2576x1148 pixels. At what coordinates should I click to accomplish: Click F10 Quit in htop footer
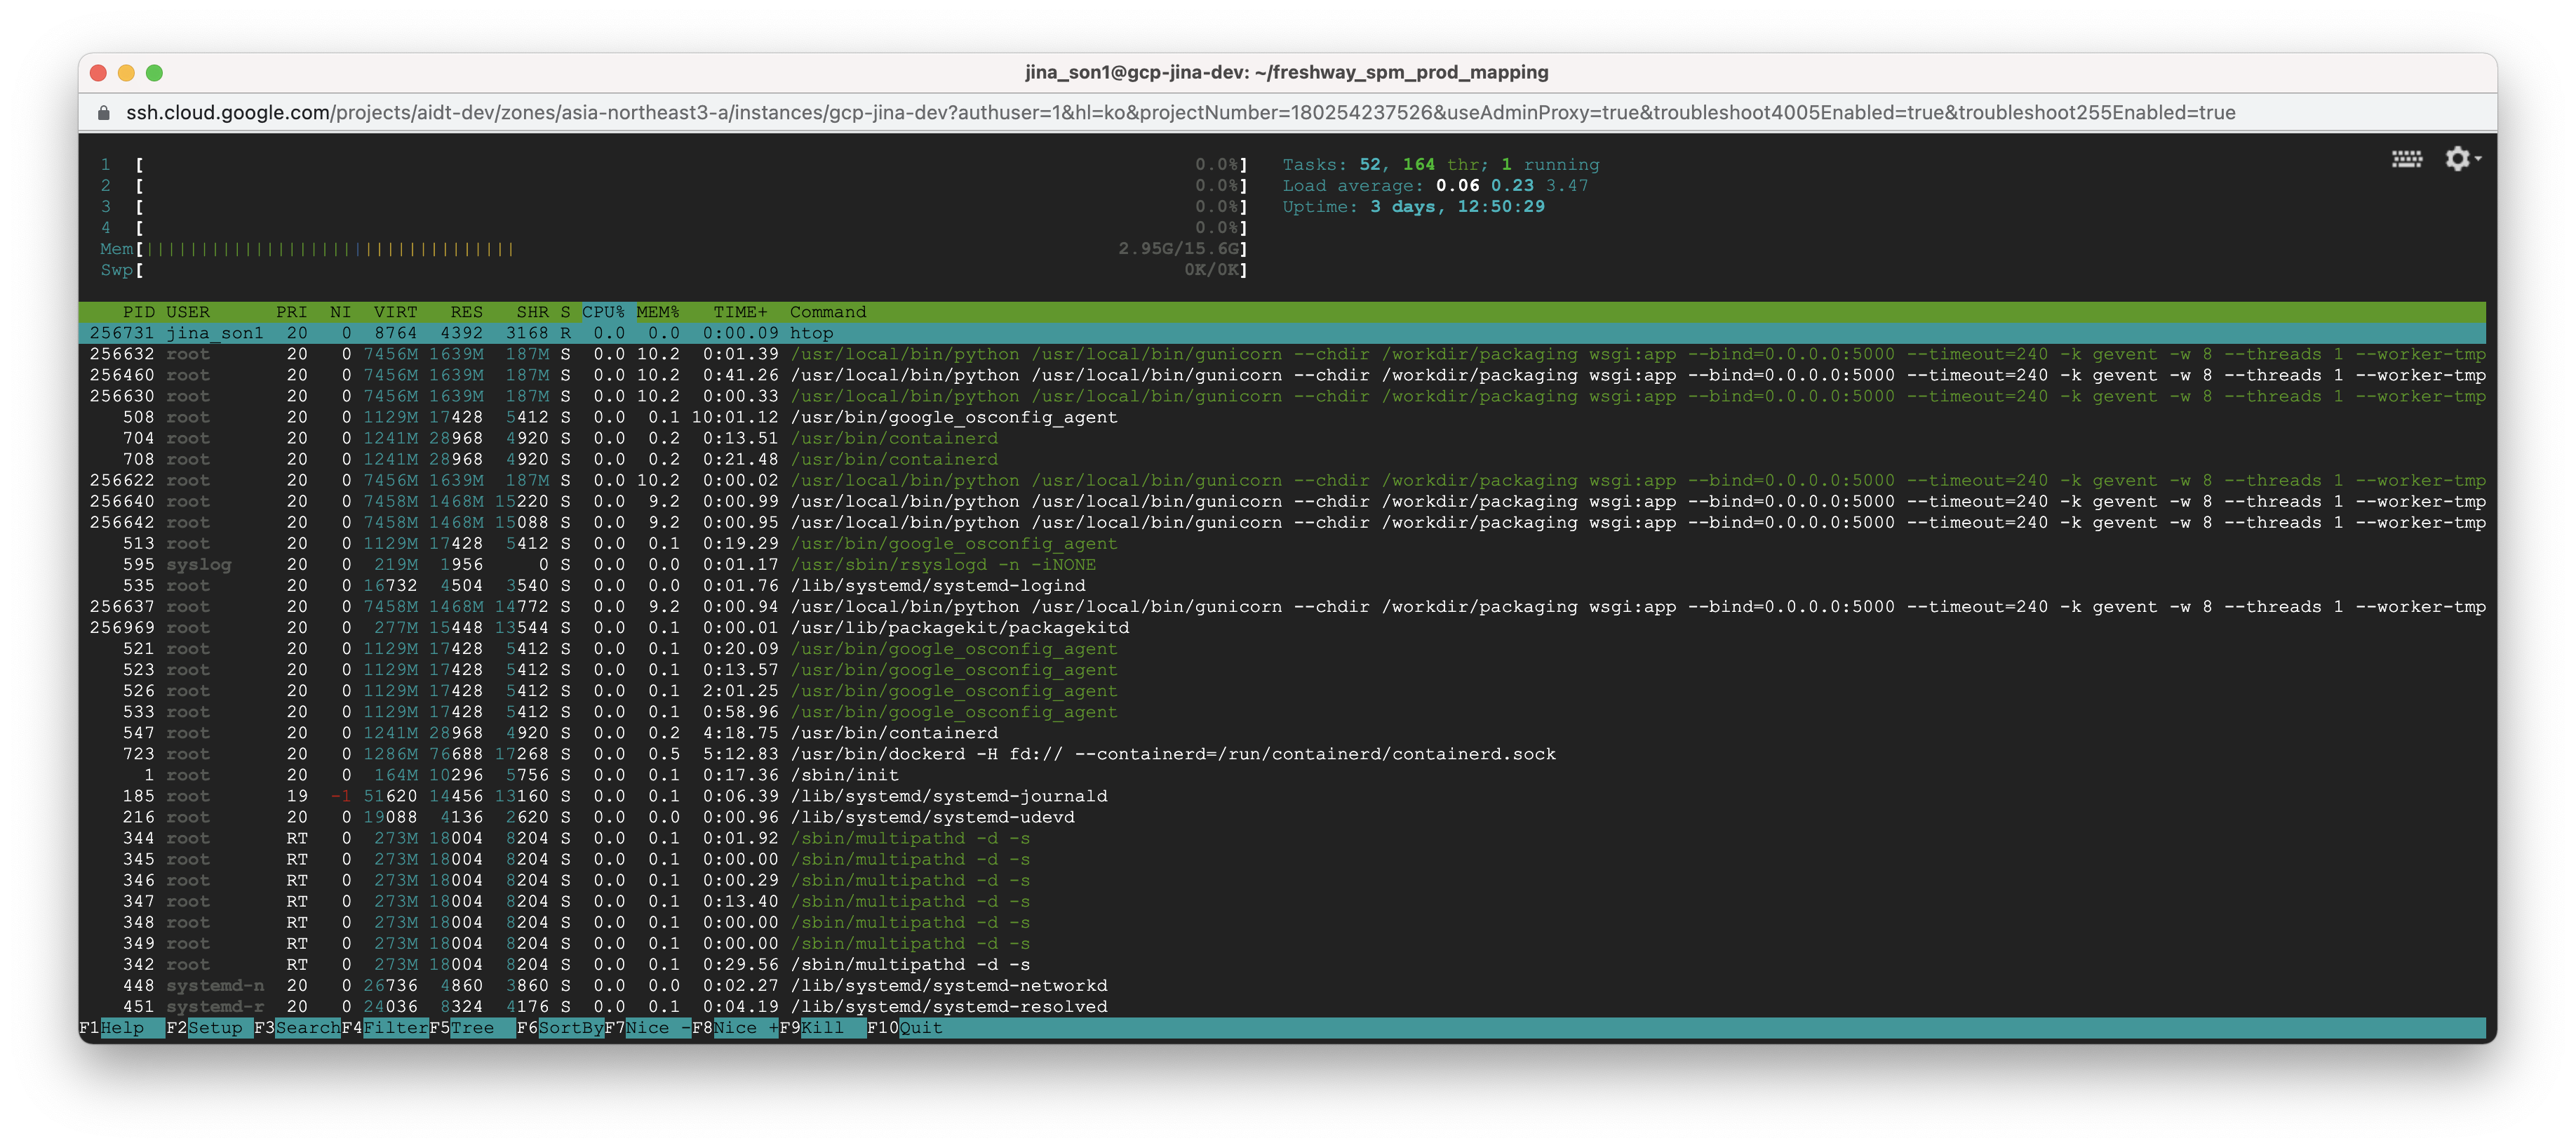(920, 1028)
